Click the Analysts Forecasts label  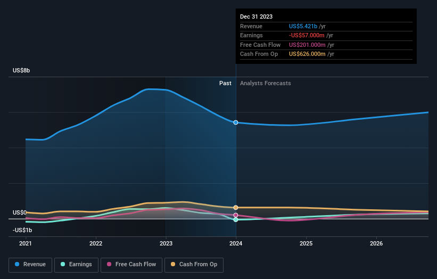(x=265, y=83)
